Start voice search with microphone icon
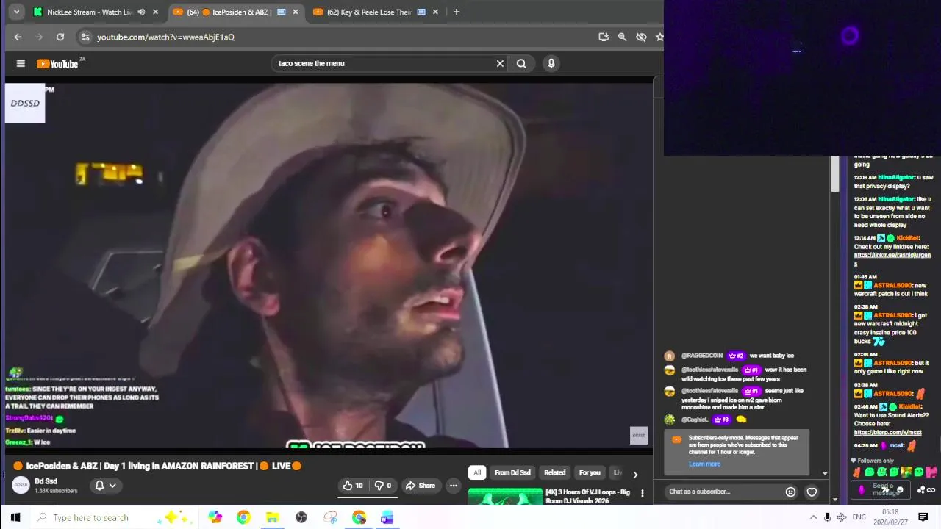The width and height of the screenshot is (941, 529). pyautogui.click(x=551, y=63)
